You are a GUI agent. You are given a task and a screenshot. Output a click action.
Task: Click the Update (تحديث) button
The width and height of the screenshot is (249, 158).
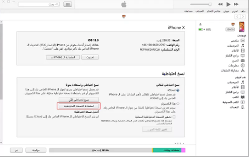90,57
